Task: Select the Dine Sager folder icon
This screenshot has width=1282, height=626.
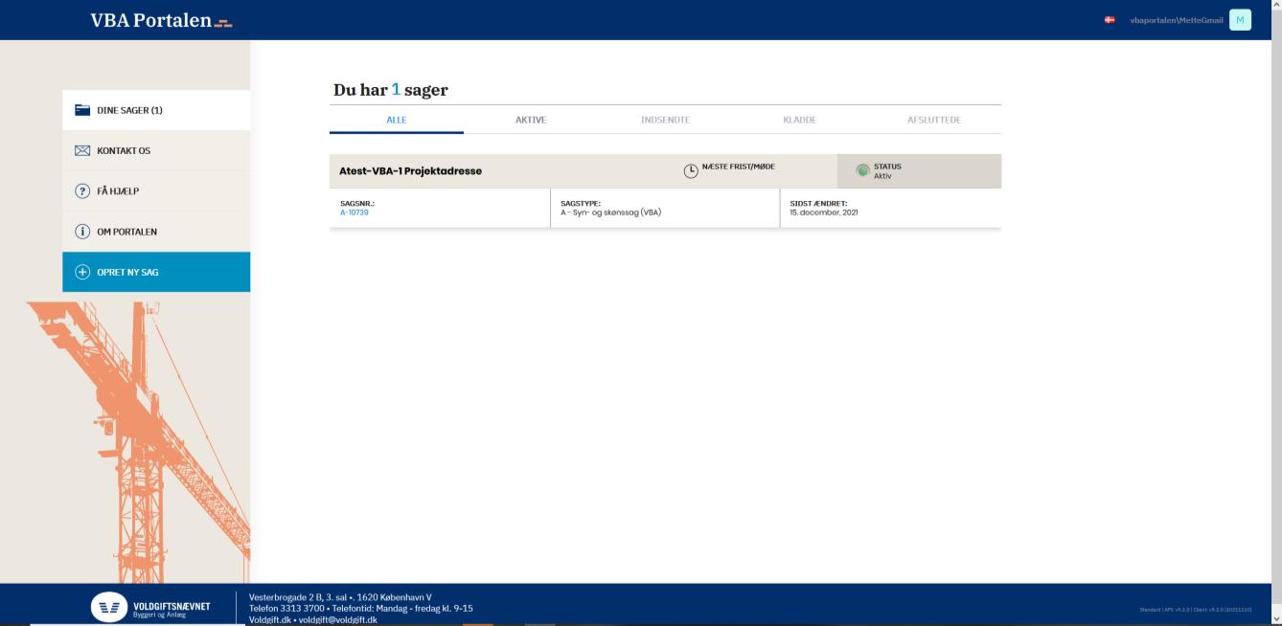Action: click(82, 110)
